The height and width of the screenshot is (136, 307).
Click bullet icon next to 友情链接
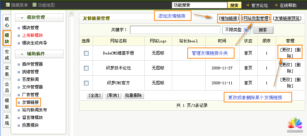(19, 102)
